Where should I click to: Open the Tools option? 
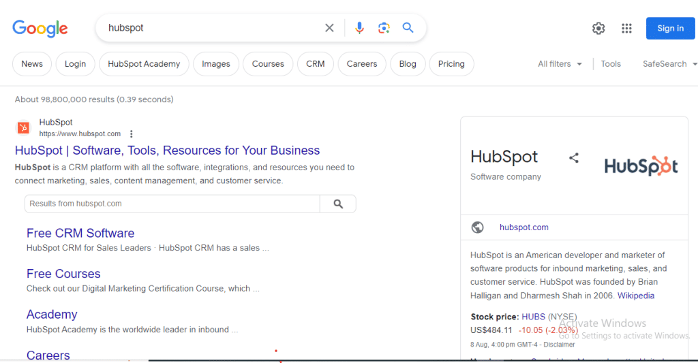click(611, 64)
